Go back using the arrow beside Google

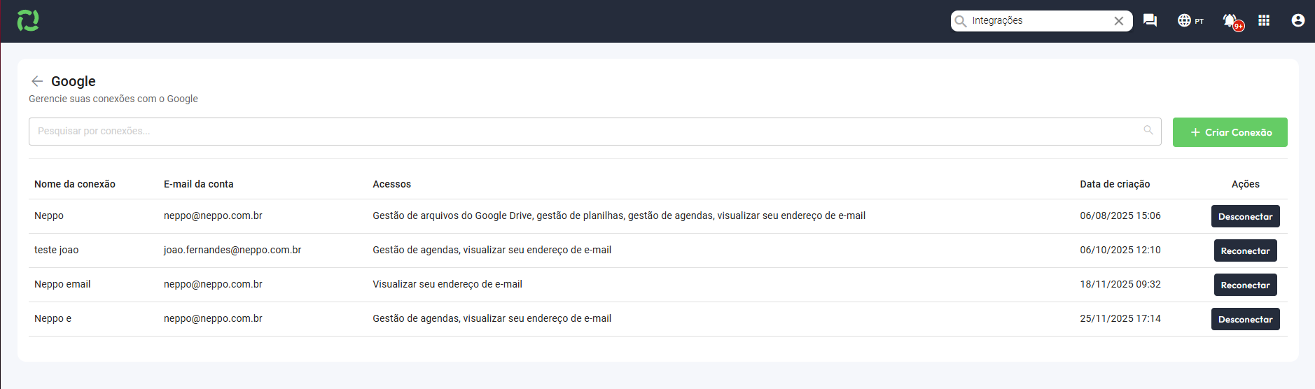tap(37, 81)
